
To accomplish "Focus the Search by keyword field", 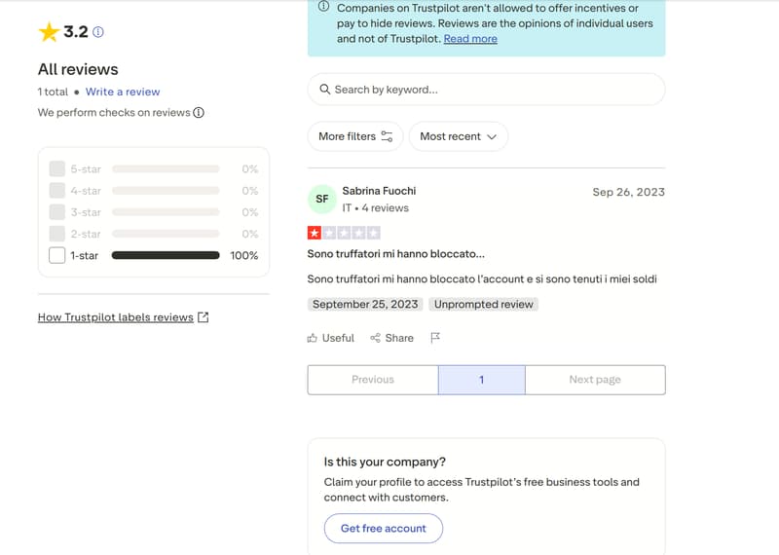I will [486, 90].
